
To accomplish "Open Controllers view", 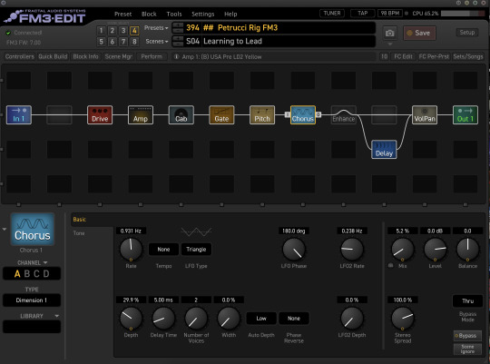I will pos(19,56).
